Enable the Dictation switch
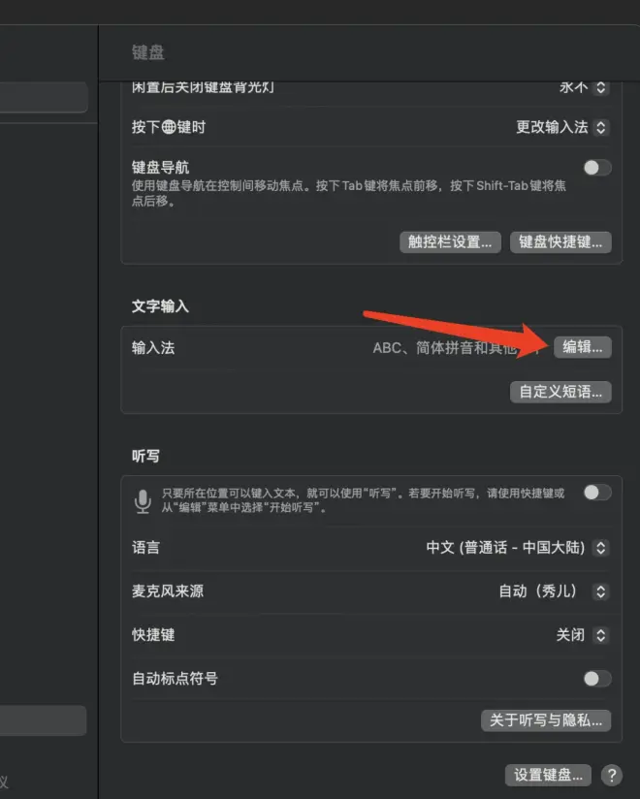The height and width of the screenshot is (799, 640). click(x=597, y=493)
